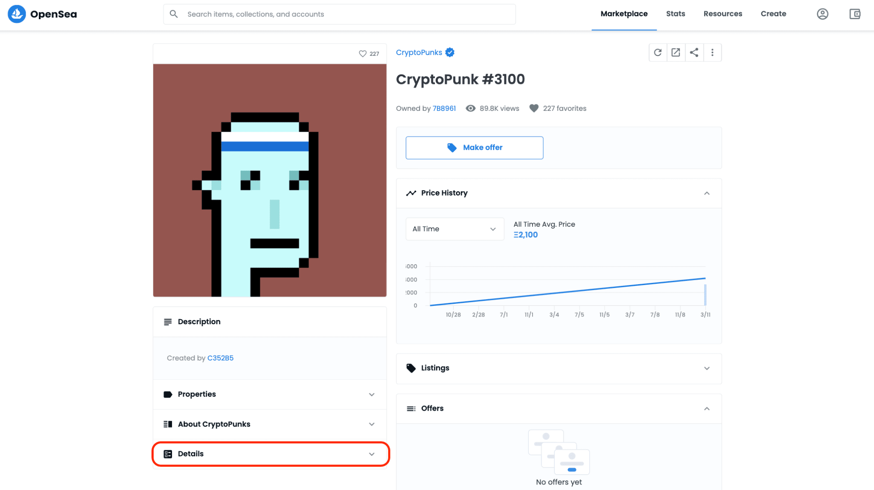The image size is (874, 490).
Task: Click the search bar icon
Action: coord(175,14)
